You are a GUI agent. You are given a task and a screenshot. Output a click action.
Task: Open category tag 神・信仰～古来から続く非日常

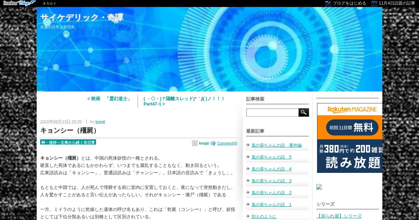[68, 142]
